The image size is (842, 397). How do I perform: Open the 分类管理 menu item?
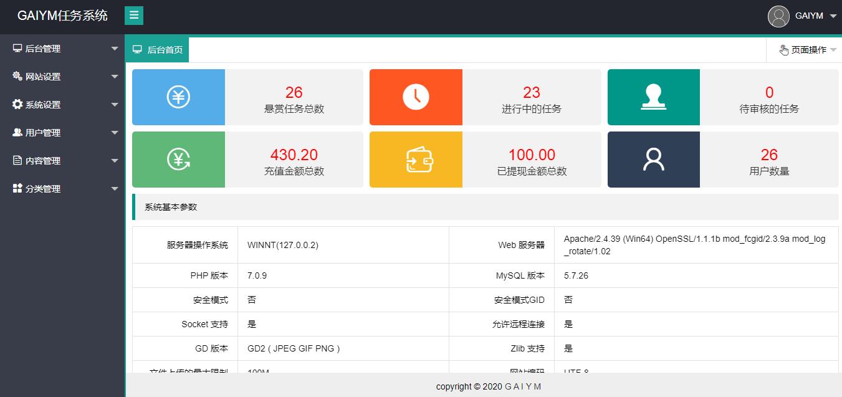[x=43, y=189]
